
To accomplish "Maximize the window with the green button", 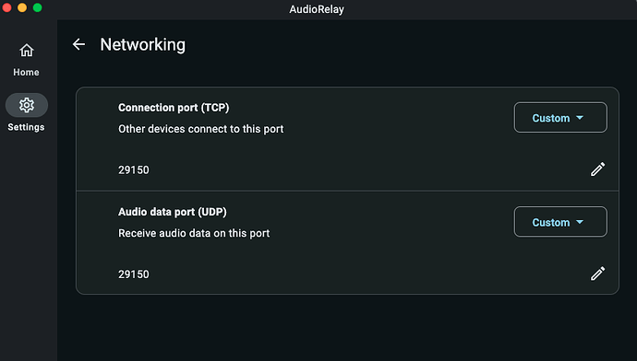I will click(37, 7).
